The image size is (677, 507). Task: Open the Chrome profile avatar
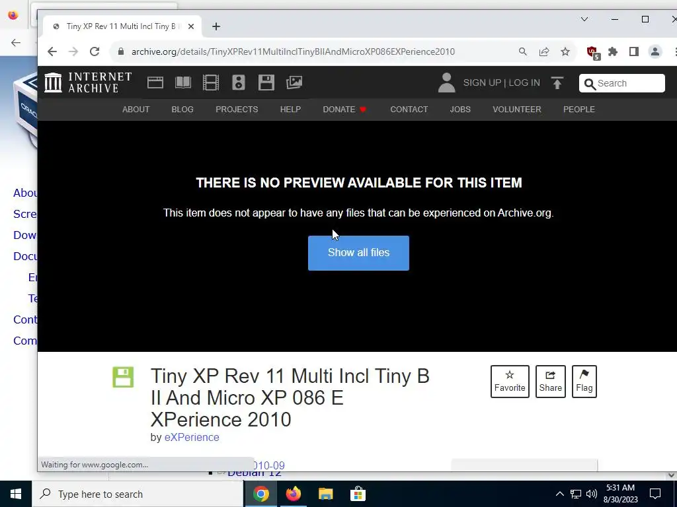655,51
